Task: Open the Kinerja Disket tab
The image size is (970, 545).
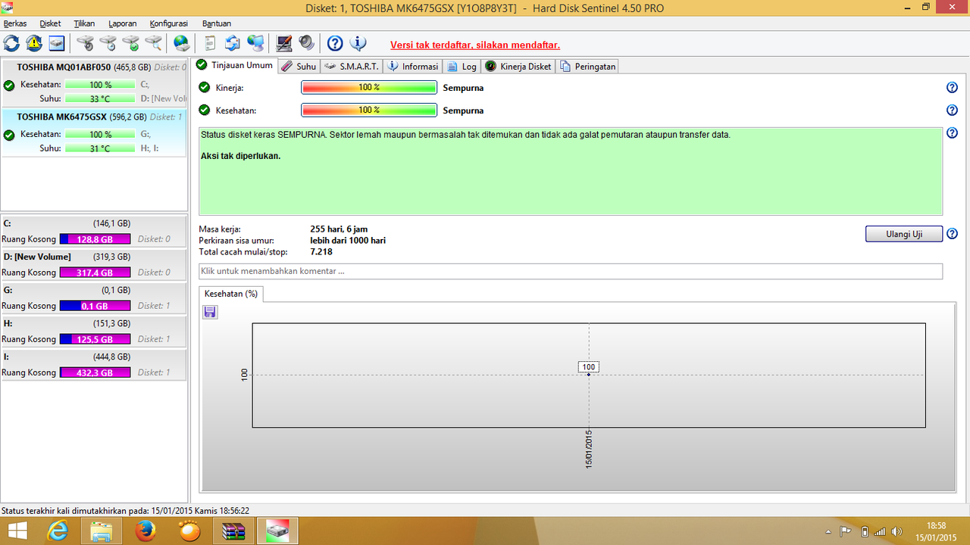Action: 518,67
